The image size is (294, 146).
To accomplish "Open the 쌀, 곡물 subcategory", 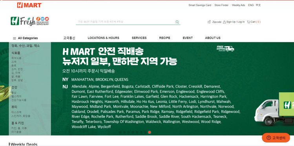I will [16, 77].
